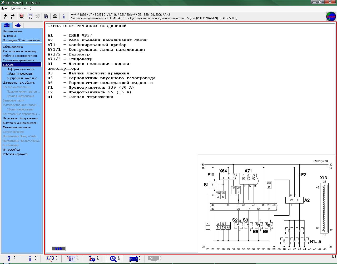337x264 pixels.
Task: Click the F3 component layout icon
Action: (52, 259)
